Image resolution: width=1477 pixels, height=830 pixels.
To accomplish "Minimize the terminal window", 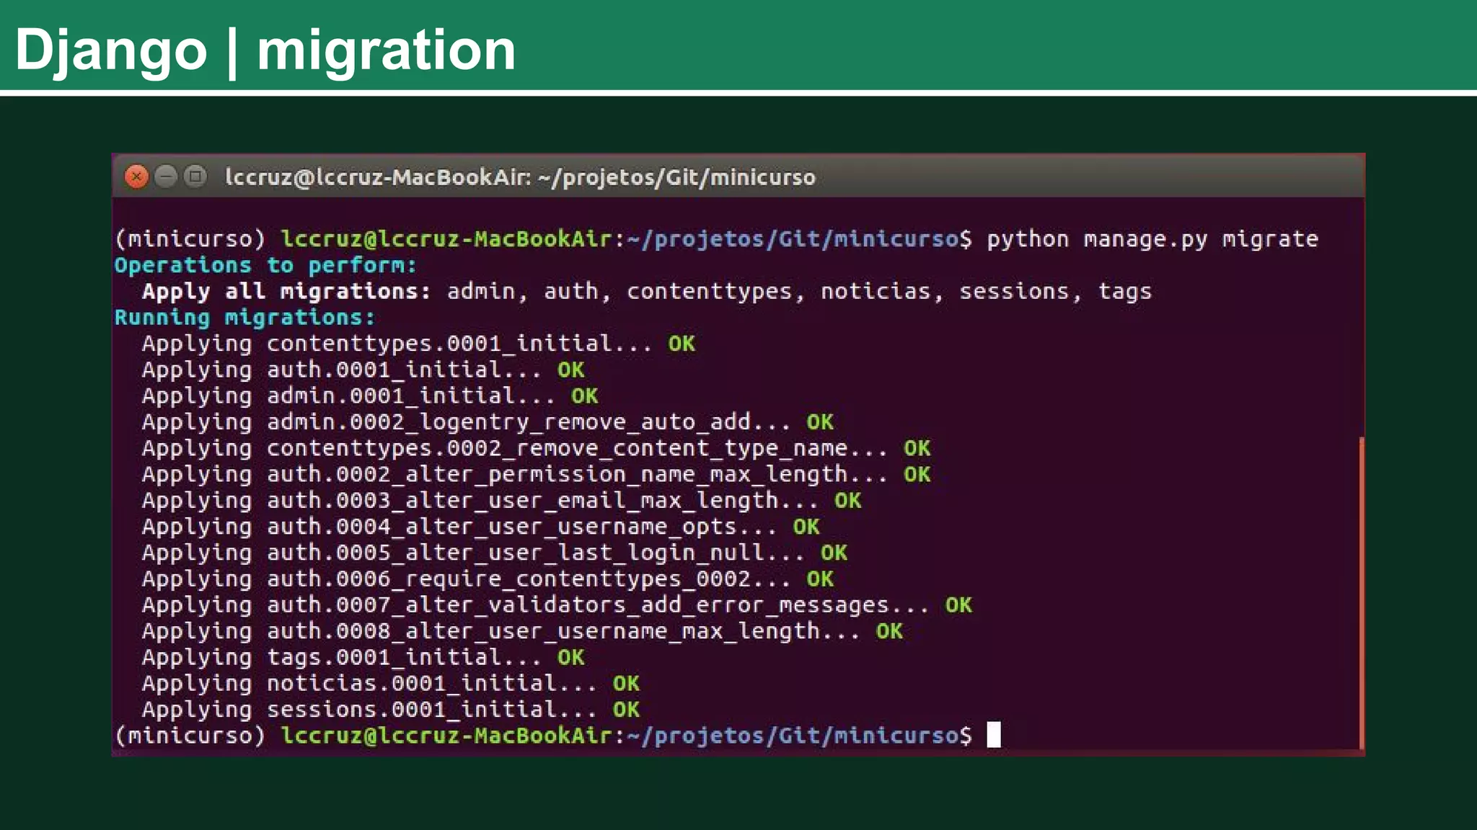I will (x=166, y=177).
